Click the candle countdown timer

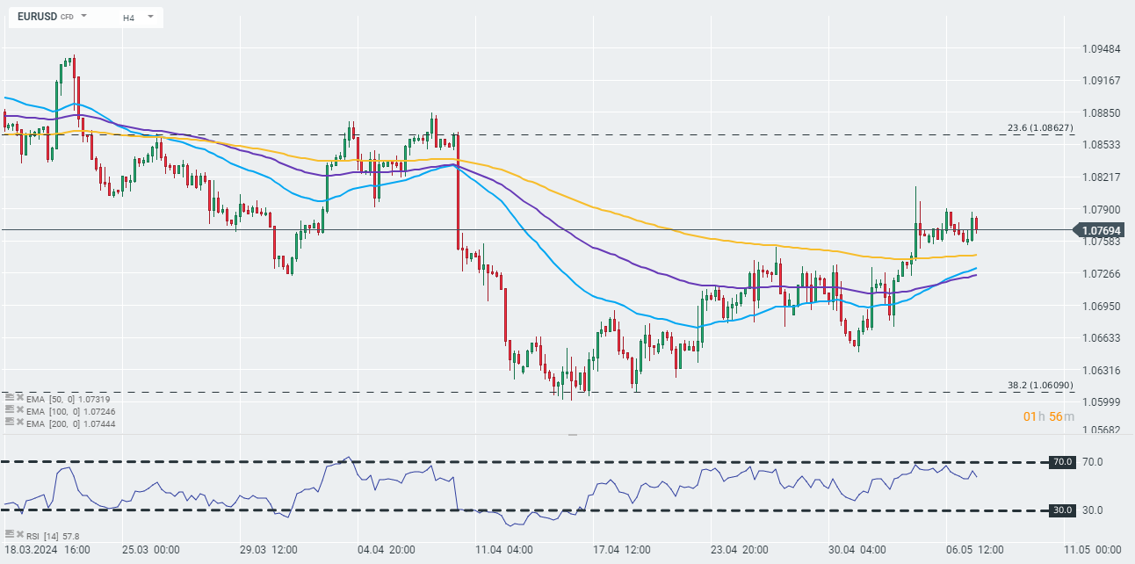1048,416
